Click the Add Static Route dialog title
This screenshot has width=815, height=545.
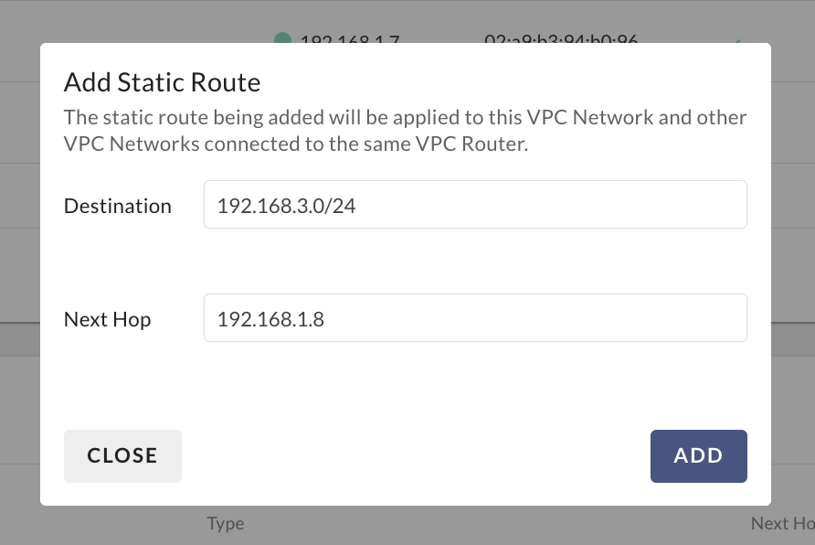click(162, 82)
